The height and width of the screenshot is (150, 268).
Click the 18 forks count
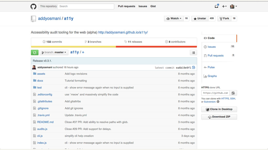point(234,18)
